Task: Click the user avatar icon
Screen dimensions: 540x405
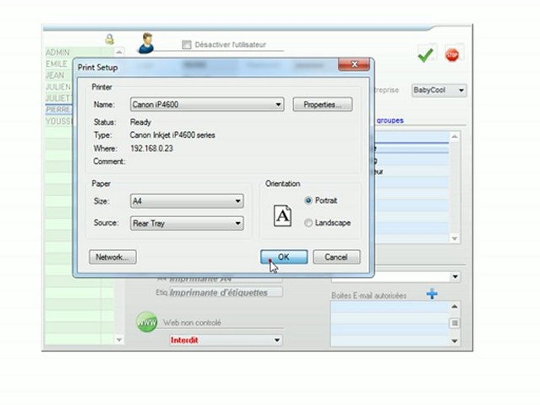Action: [146, 43]
